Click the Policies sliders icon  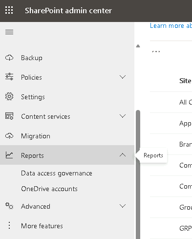click(9, 77)
